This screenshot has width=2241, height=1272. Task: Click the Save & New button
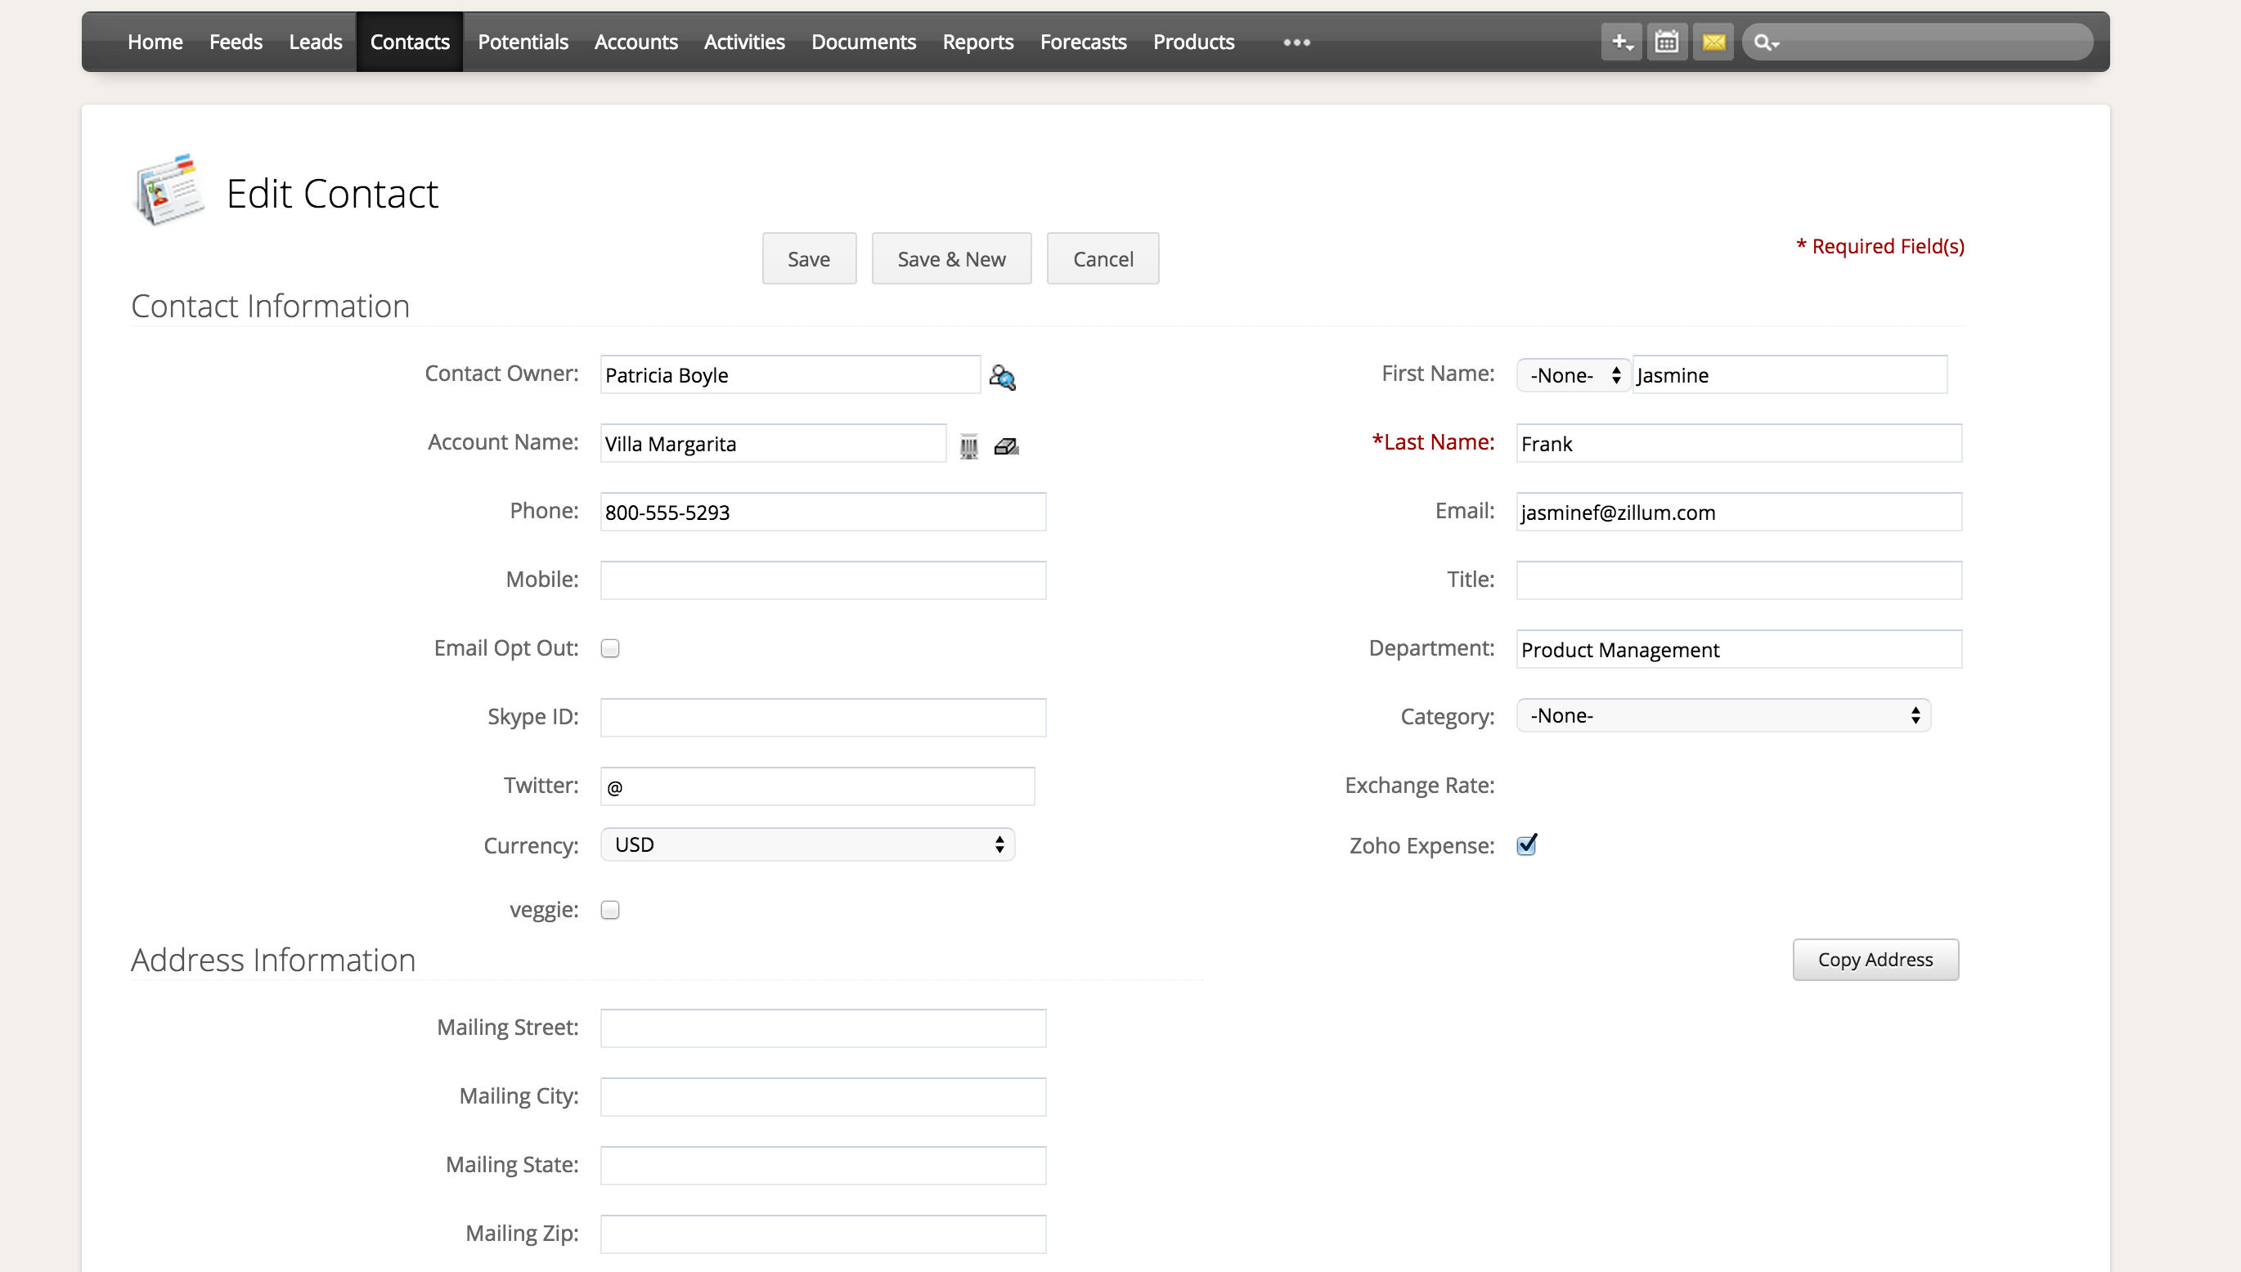(951, 258)
